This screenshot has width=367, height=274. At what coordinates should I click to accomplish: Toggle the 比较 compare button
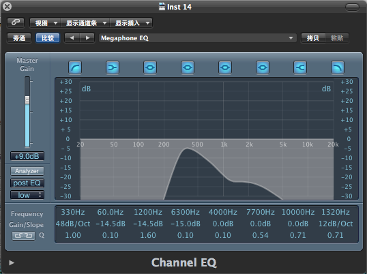[x=48, y=38]
